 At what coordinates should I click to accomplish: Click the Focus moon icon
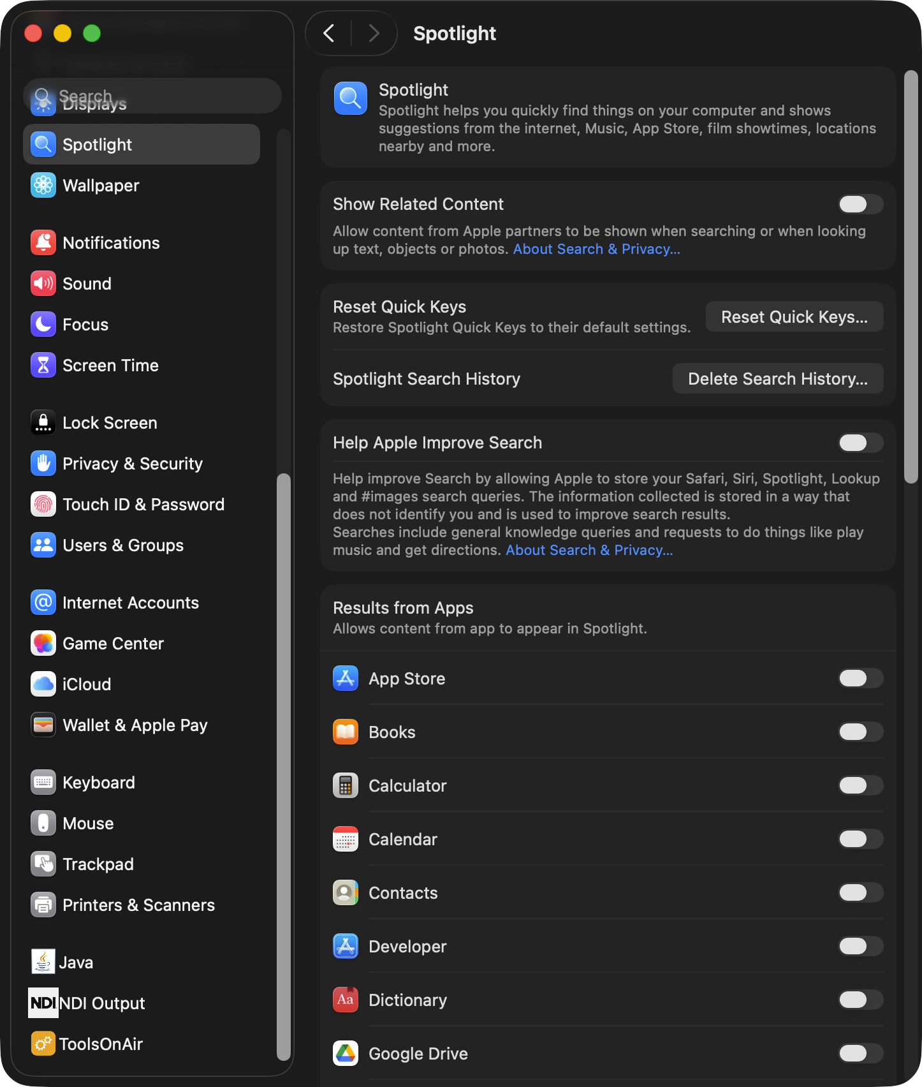(x=43, y=325)
